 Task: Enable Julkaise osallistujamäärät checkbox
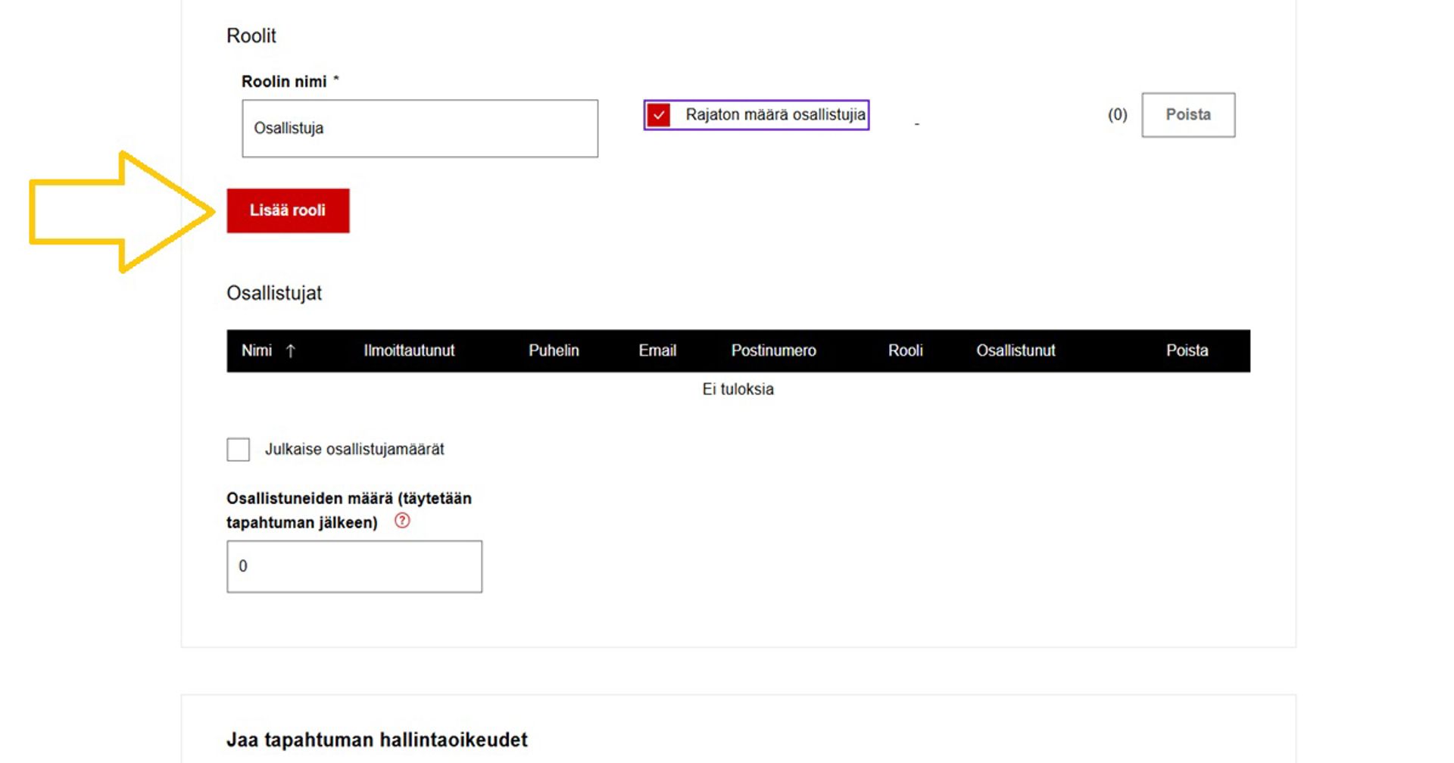(x=239, y=450)
